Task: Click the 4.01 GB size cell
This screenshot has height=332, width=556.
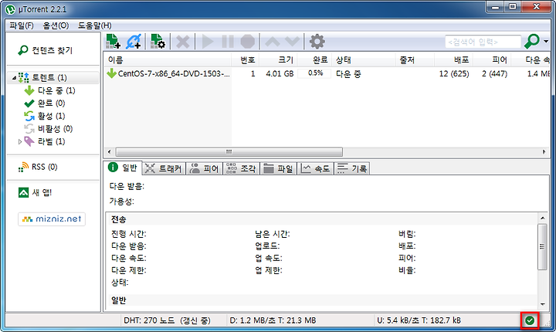Action: [x=280, y=74]
